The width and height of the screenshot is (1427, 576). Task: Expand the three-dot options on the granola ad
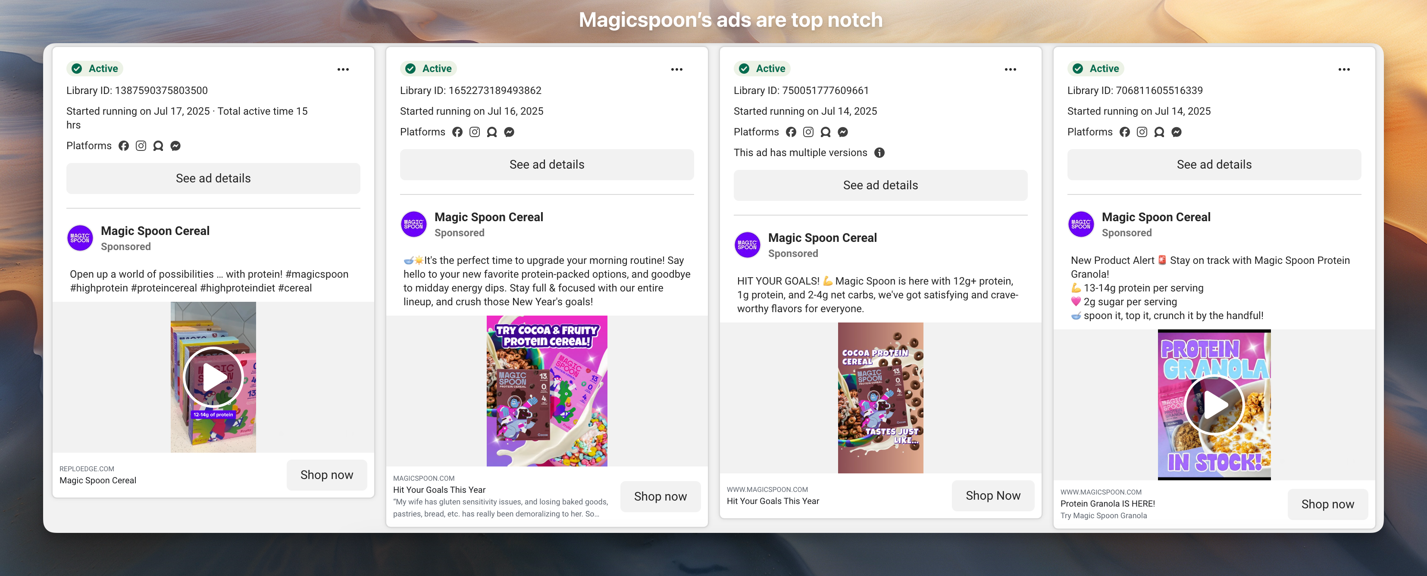coord(1345,69)
